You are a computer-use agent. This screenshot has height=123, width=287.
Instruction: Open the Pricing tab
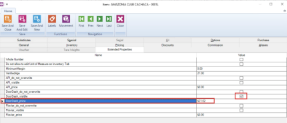(x=119, y=45)
